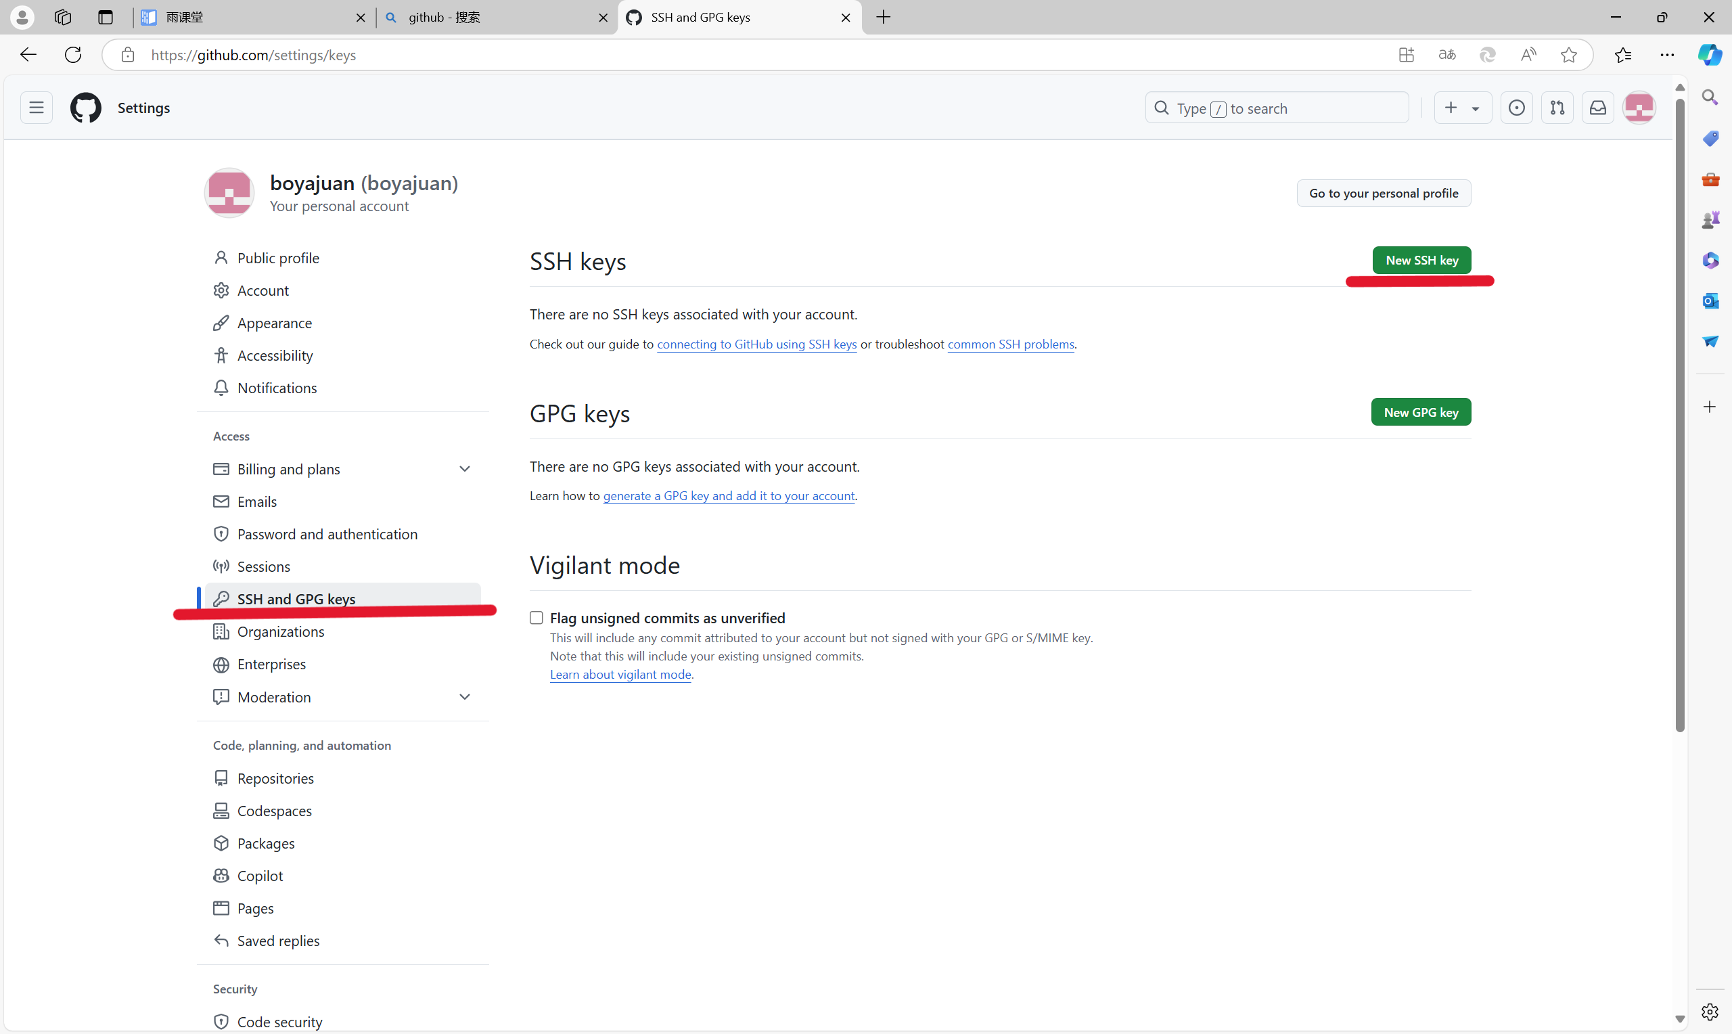Expand Billing and plans section
Viewport: 1732px width, 1034px height.
[x=465, y=469]
